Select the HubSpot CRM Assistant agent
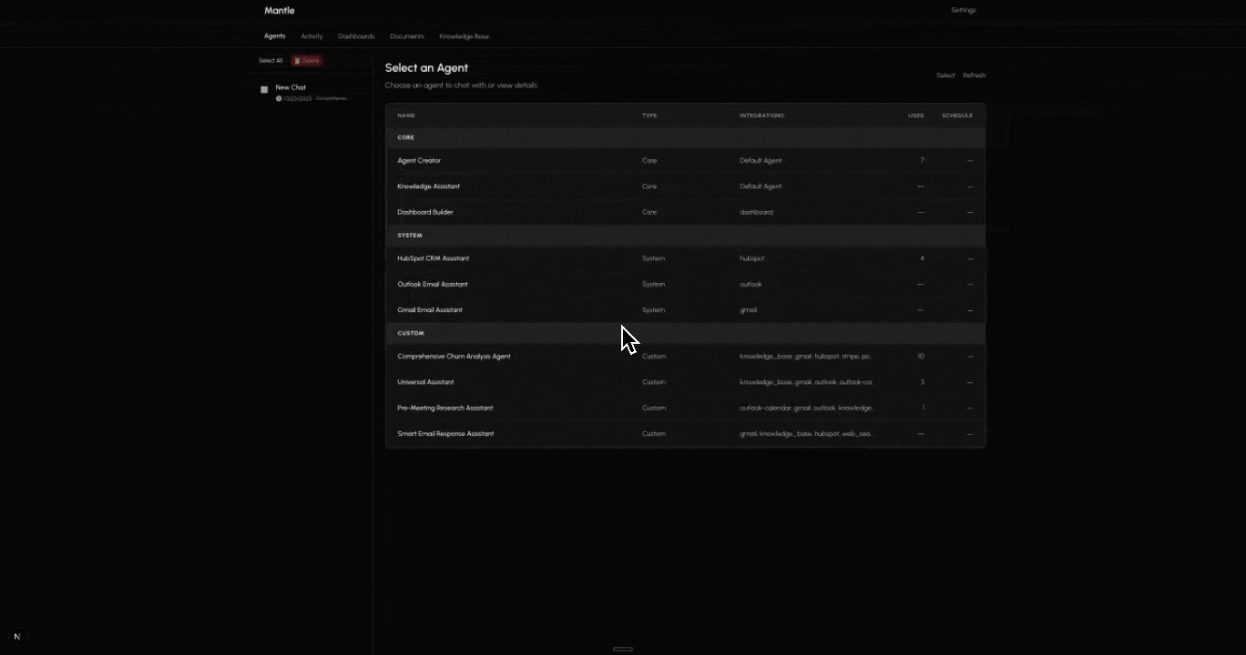 coord(434,258)
